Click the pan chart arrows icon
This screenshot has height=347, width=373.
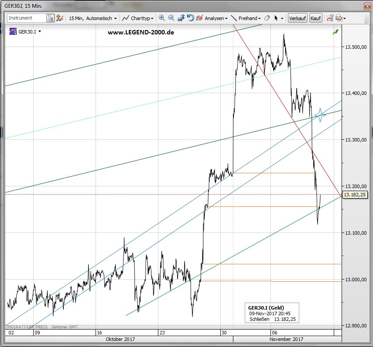tap(181, 18)
